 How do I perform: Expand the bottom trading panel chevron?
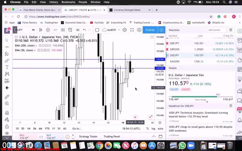[154, 136]
